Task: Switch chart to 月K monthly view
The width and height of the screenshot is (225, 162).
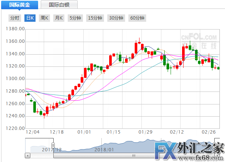Action: pyautogui.click(x=59, y=18)
